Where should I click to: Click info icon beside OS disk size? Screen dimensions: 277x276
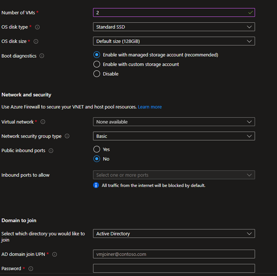(x=36, y=42)
